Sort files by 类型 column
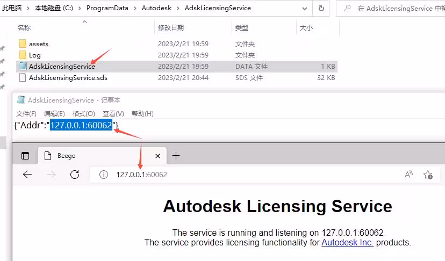 242,28
